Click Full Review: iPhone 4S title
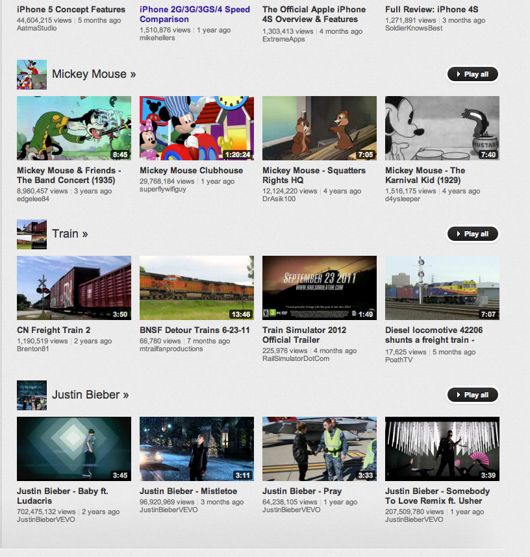Screen dimensions: 530x557 click(432, 10)
